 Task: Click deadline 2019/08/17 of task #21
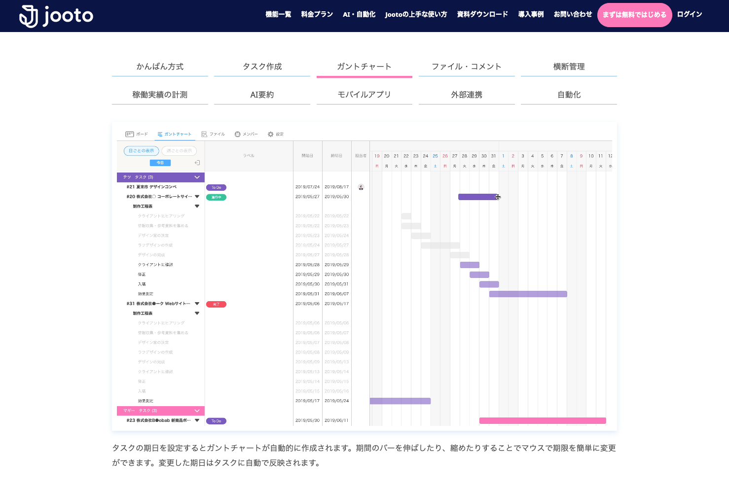click(336, 187)
